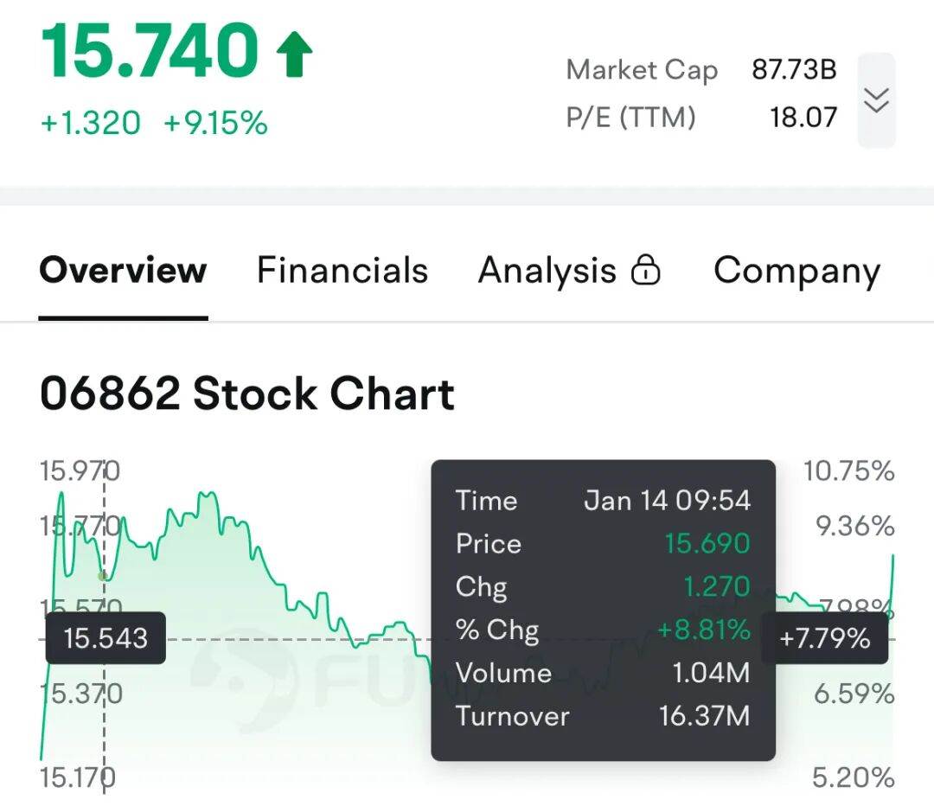Select the Overview tab
This screenshot has height=806, width=934.
click(x=123, y=271)
